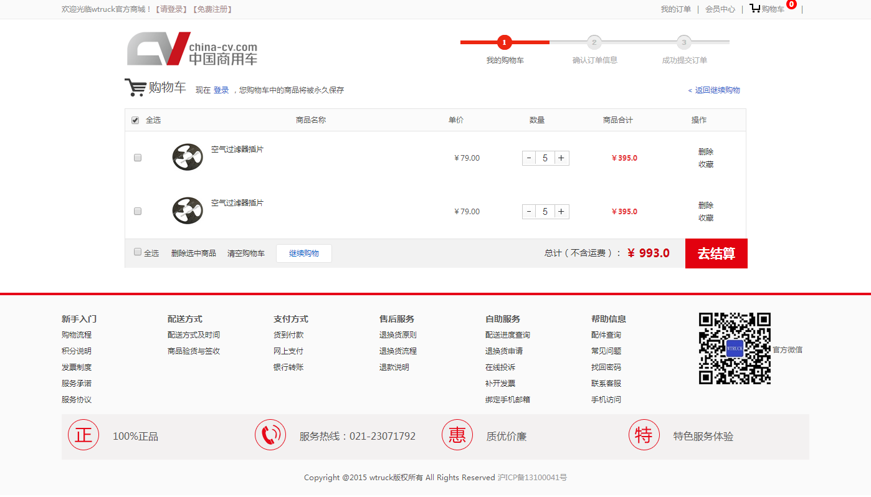Check the first product row checkbox
Image resolution: width=871 pixels, height=497 pixels.
(x=138, y=158)
